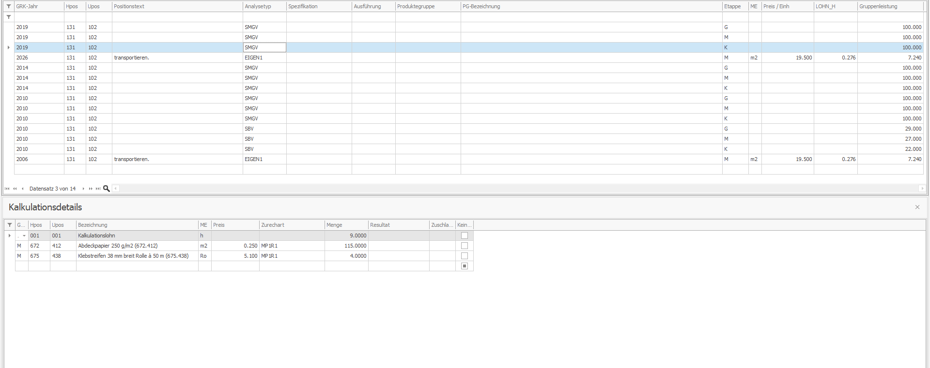This screenshot has height=368, width=930.
Task: Click Datensatz 3 von 14 record indicator
Action: pyautogui.click(x=52, y=189)
